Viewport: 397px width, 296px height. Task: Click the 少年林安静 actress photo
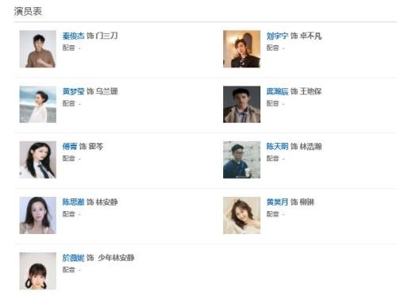[38, 271]
